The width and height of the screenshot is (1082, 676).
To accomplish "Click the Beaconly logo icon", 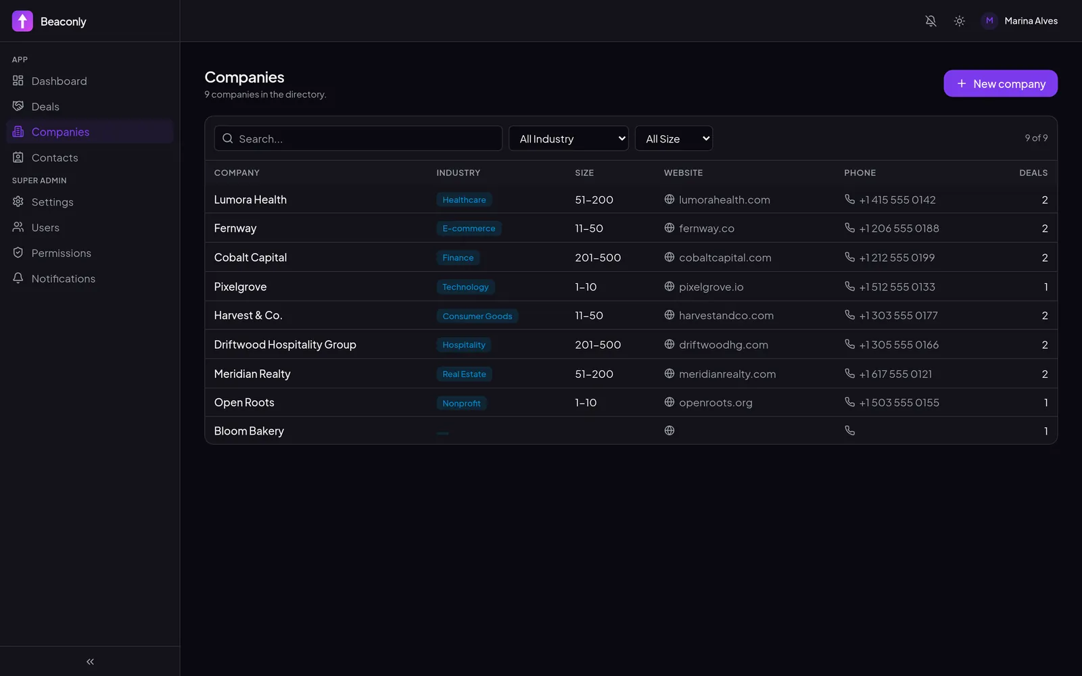I will click(x=22, y=21).
